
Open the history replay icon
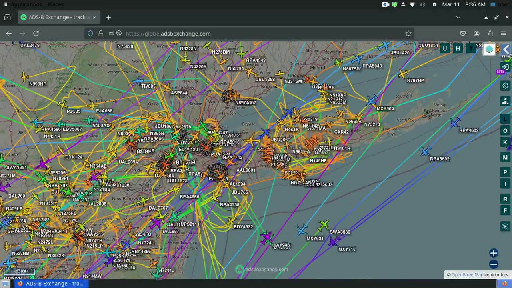(505, 226)
